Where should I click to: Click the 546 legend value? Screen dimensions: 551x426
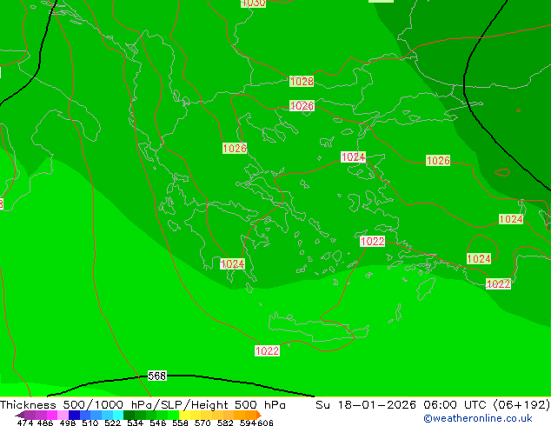[x=158, y=423]
